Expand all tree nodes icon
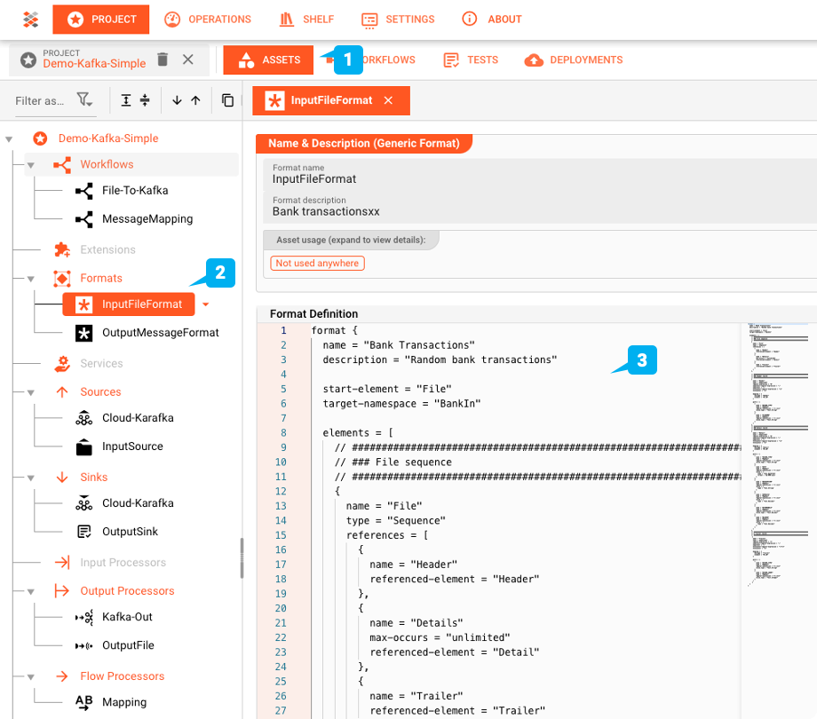This screenshot has height=719, width=817. pos(126,100)
